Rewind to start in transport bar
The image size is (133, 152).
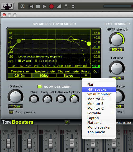tap(31, 7)
